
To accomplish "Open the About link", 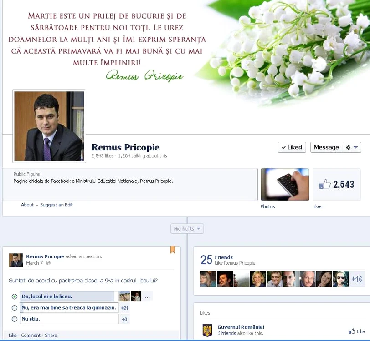I will (27, 205).
